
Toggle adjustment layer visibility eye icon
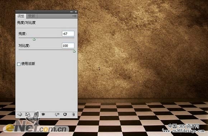(43, 114)
